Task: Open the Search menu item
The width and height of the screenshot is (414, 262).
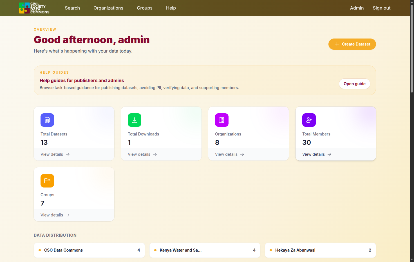Action: click(72, 8)
